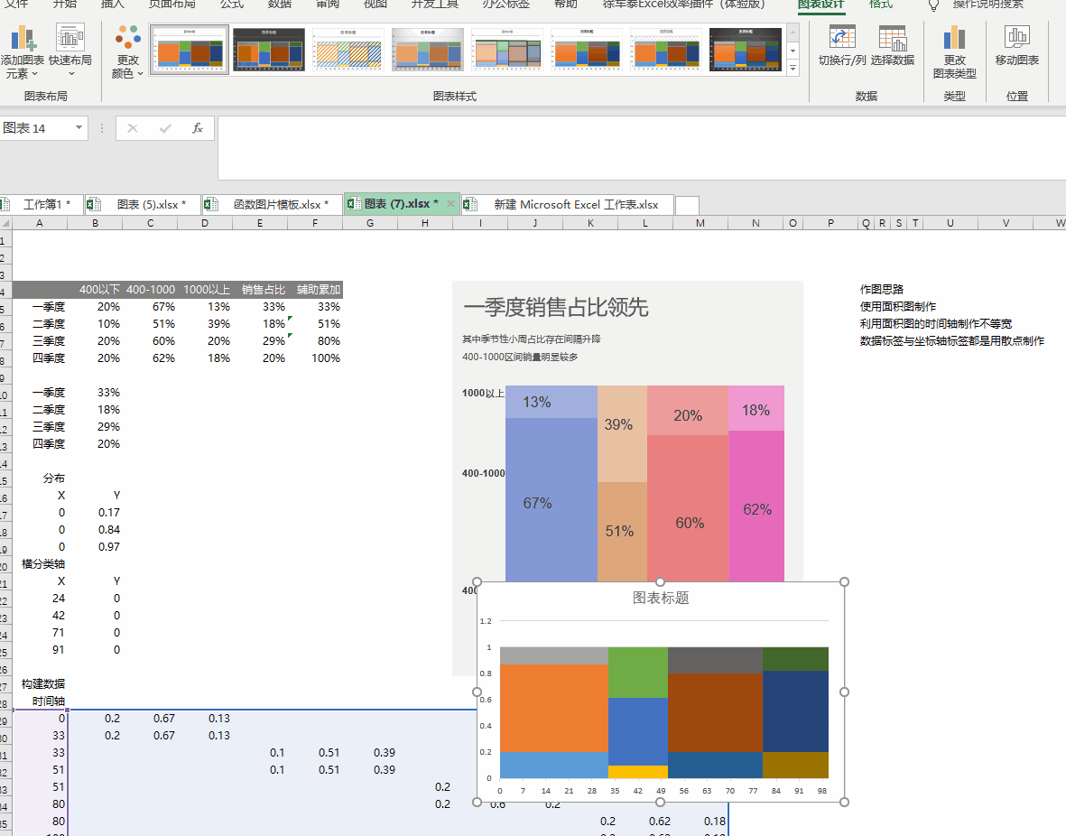The image size is (1066, 836).
Task: Select column G header
Action: click(x=370, y=223)
